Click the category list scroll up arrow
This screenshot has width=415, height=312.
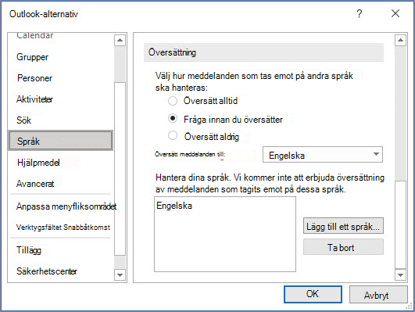(x=120, y=40)
